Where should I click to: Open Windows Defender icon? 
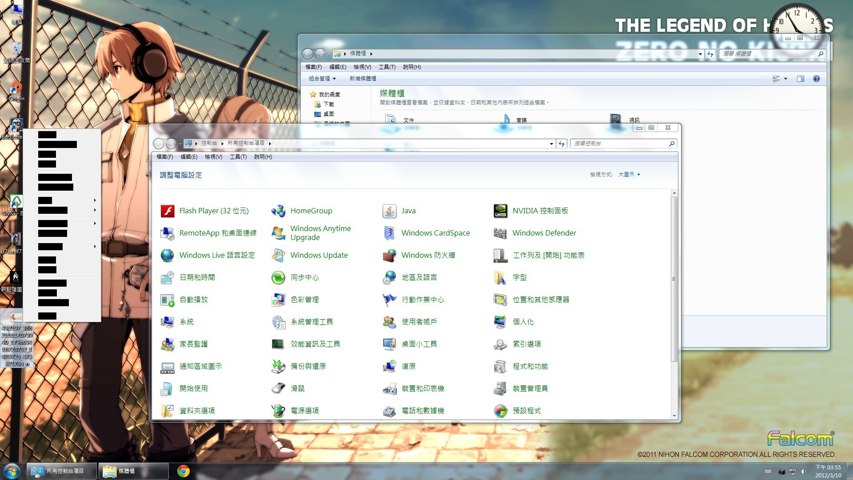point(501,233)
